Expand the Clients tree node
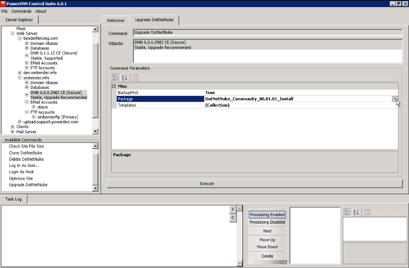This screenshot has width=409, height=268. 12,127
